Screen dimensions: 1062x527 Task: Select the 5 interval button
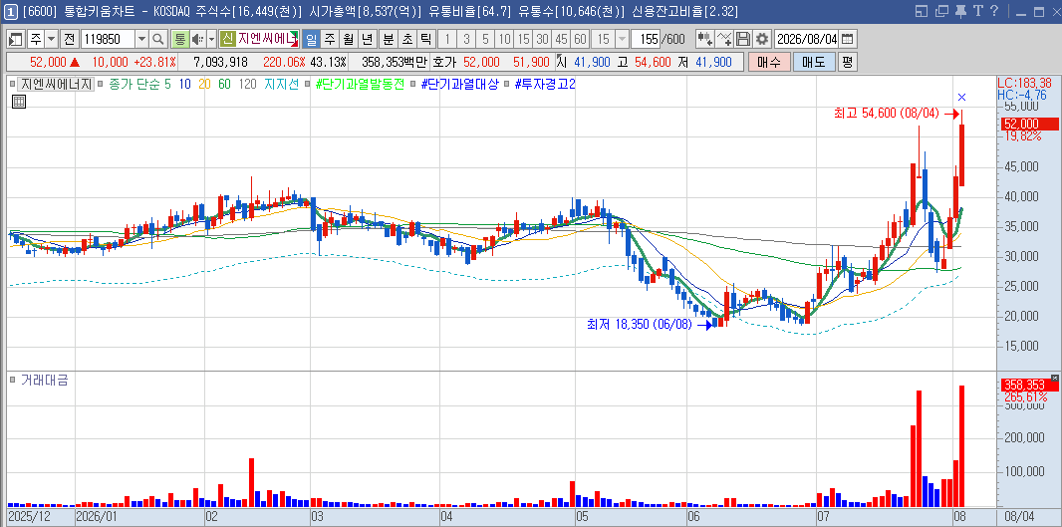click(x=485, y=39)
